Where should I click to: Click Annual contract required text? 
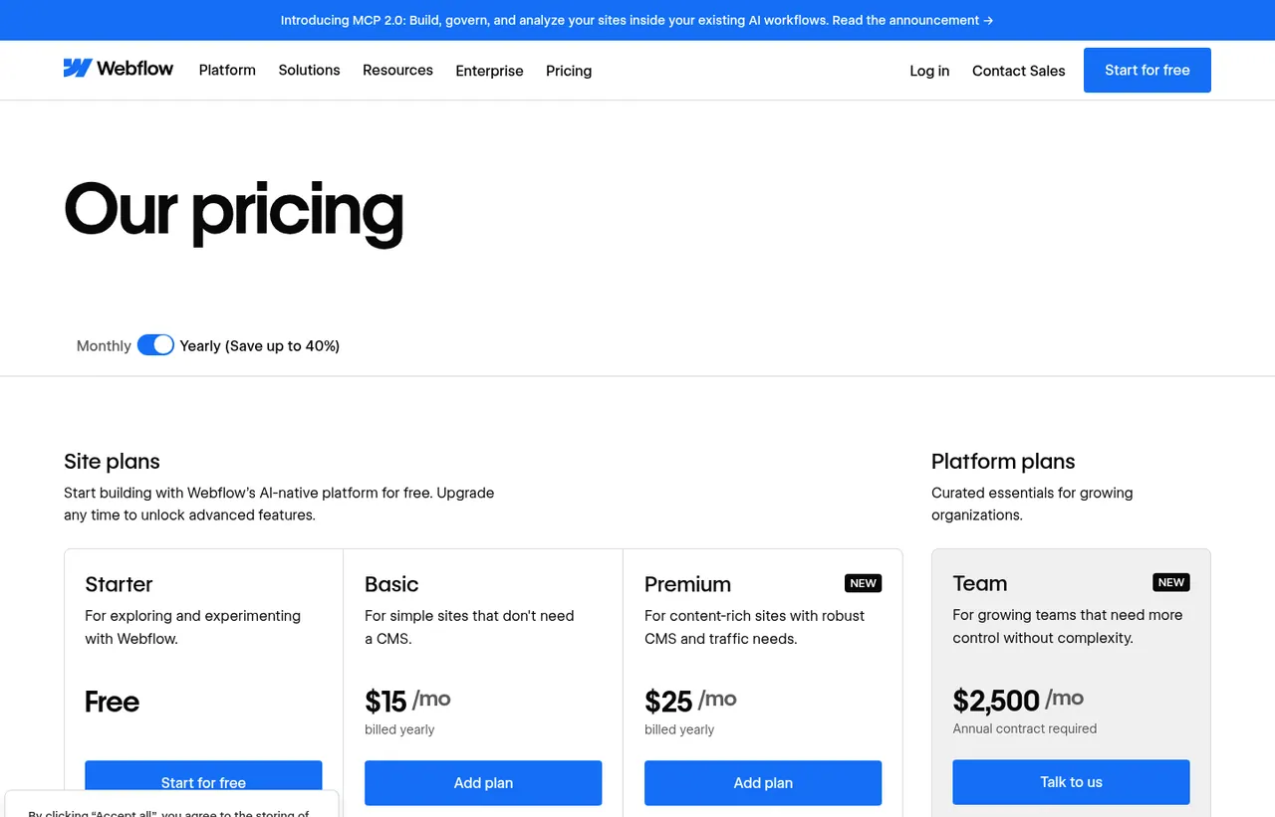tap(1024, 728)
